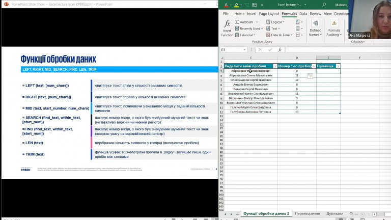
Task: Open filter dropdown for Номер 1-го пробілу
Action: click(x=314, y=66)
